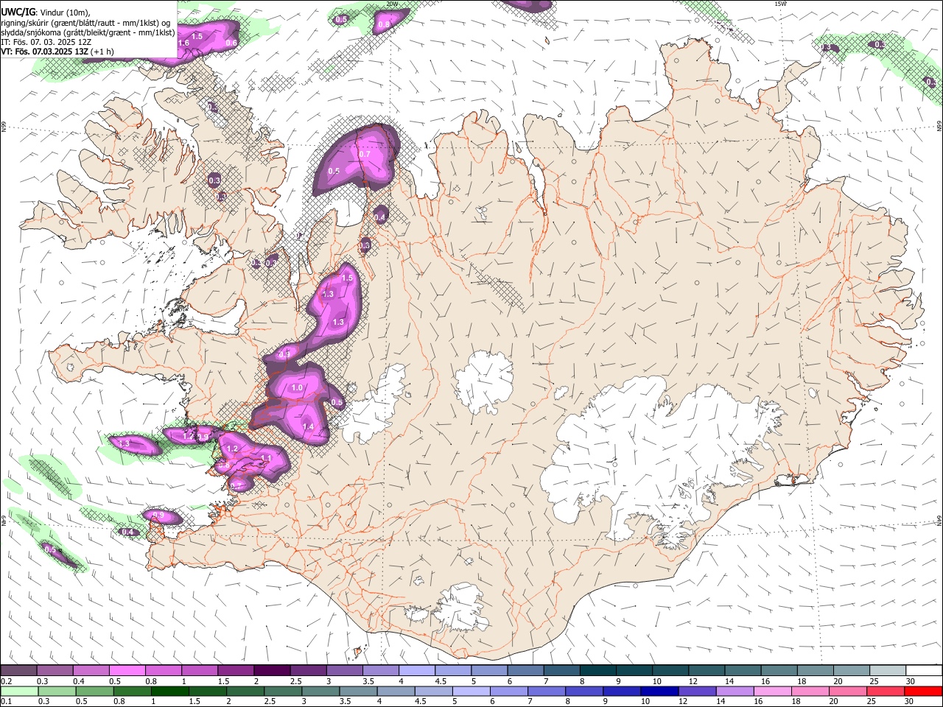
Task: Click the 1.4 precipitation value on the map
Action: [x=308, y=427]
